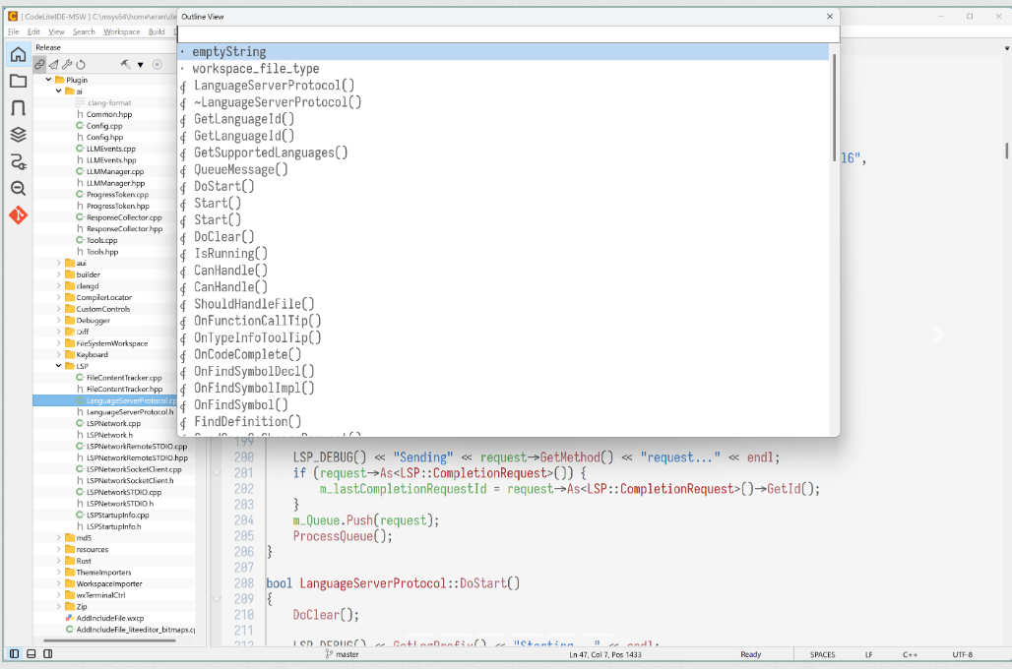Click the UTF-8 encoding status entry
This screenshot has height=669, width=1012.
(962, 654)
